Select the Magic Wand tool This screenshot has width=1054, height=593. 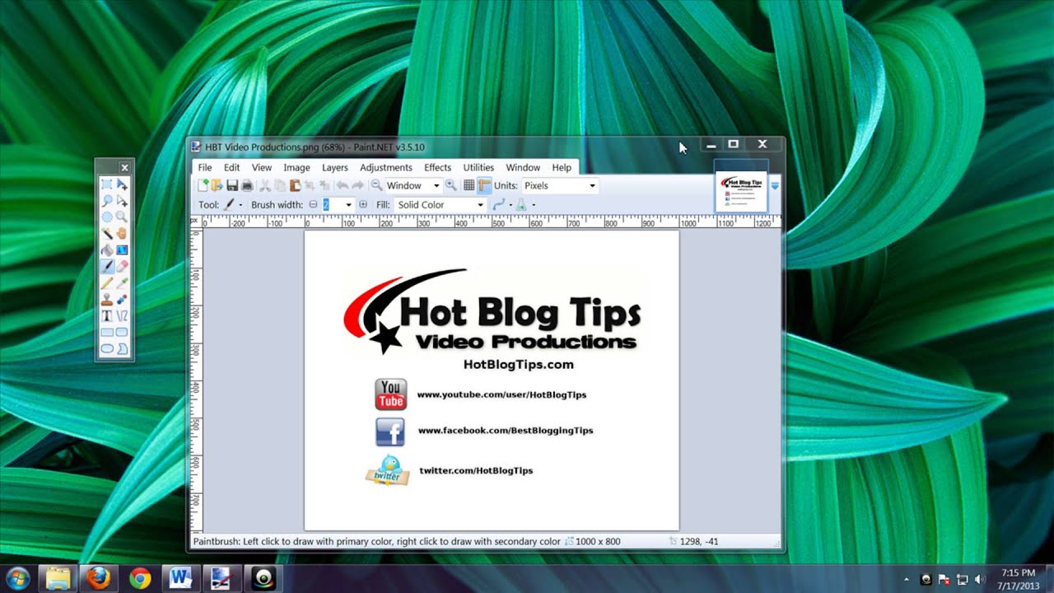[x=107, y=234]
